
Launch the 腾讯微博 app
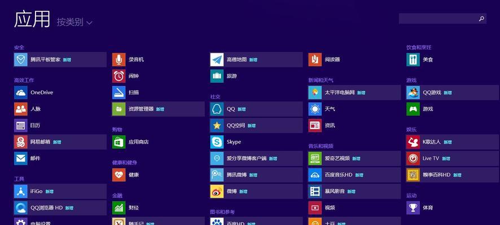click(x=256, y=175)
